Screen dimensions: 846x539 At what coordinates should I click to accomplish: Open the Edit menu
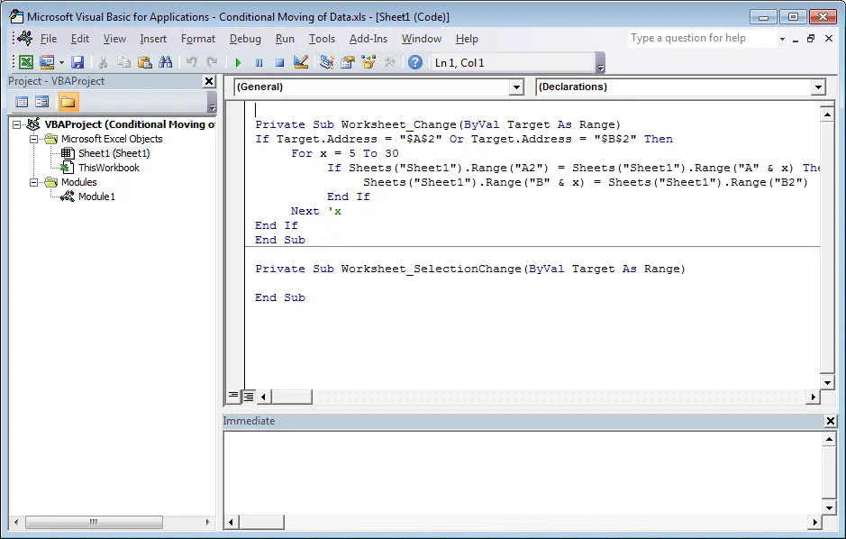tap(80, 39)
